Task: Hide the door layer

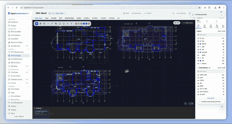Action: (x=198, y=41)
